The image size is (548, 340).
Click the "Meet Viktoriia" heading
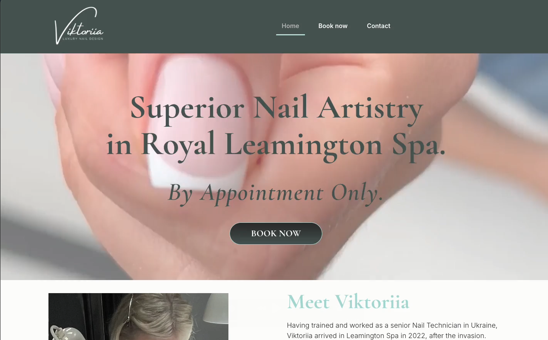point(348,302)
